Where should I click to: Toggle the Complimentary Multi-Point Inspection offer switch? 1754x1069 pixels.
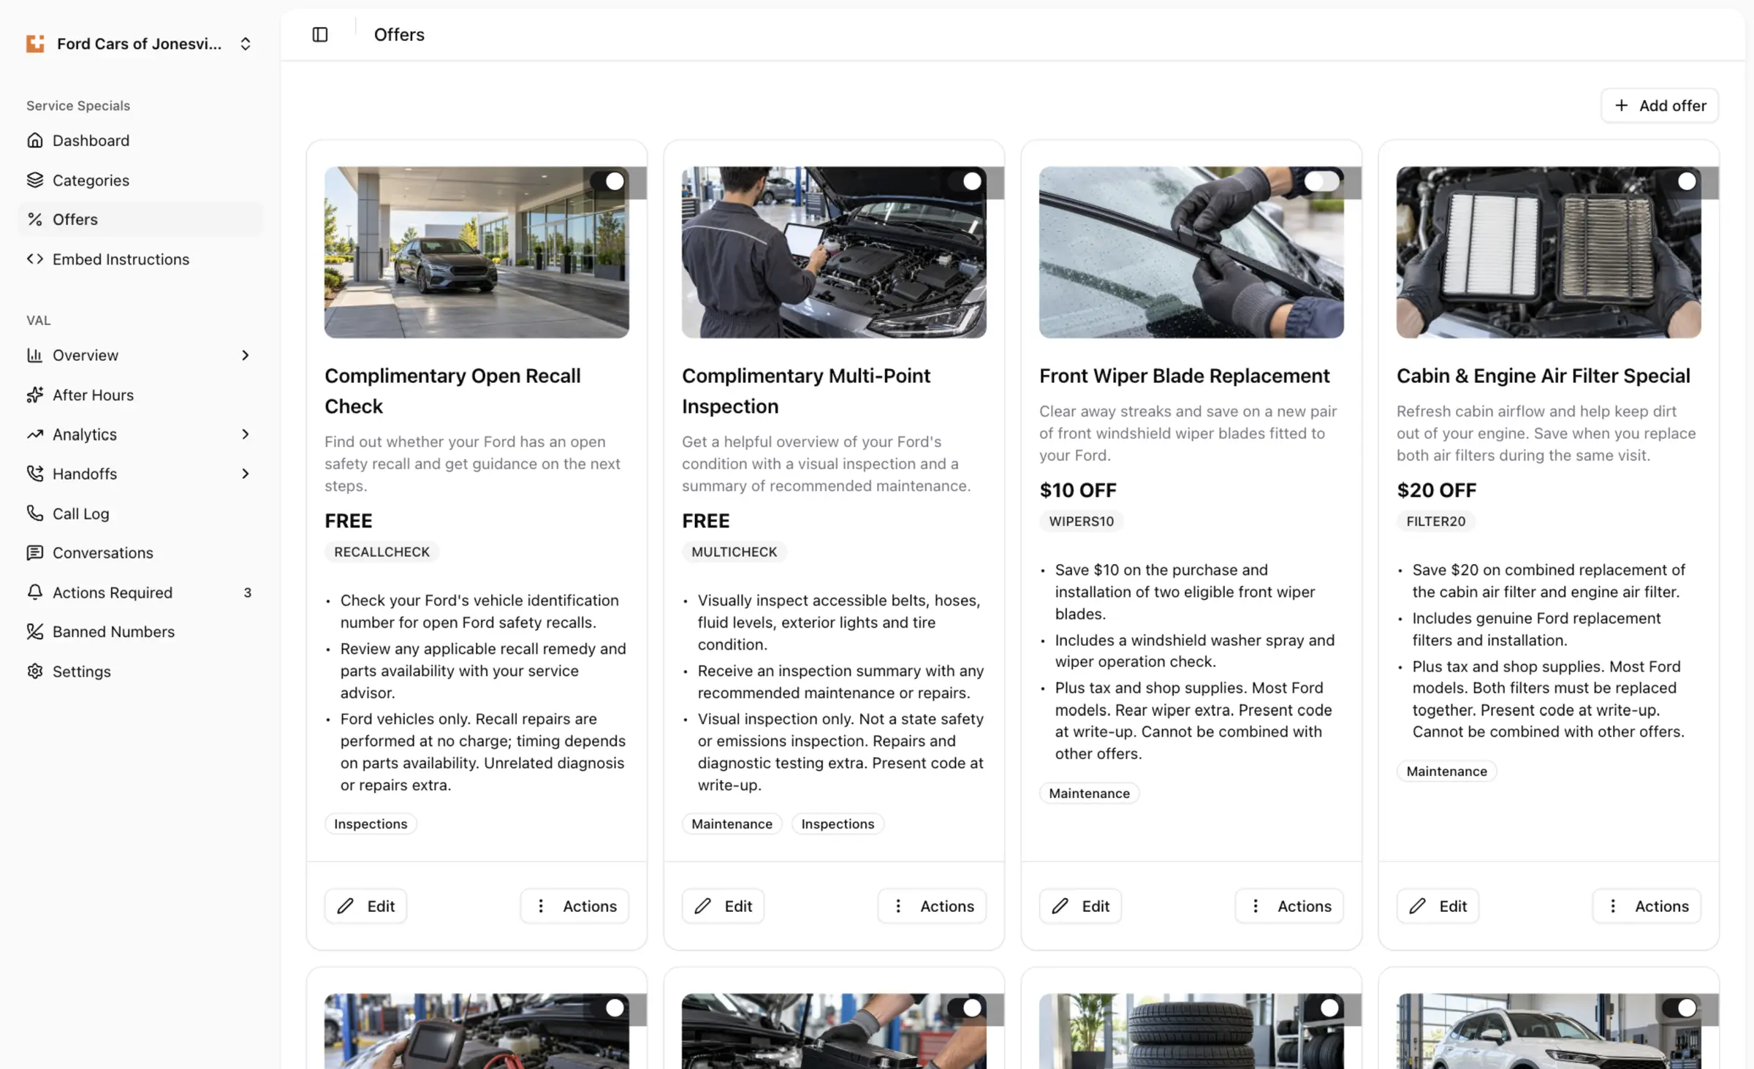[x=965, y=181]
